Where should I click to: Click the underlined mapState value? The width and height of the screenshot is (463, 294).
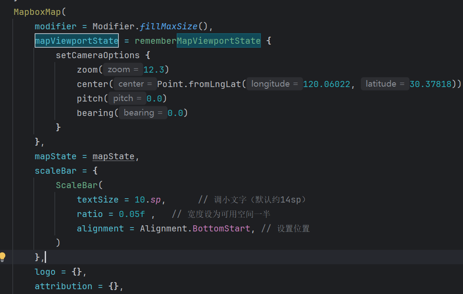pyautogui.click(x=113, y=156)
